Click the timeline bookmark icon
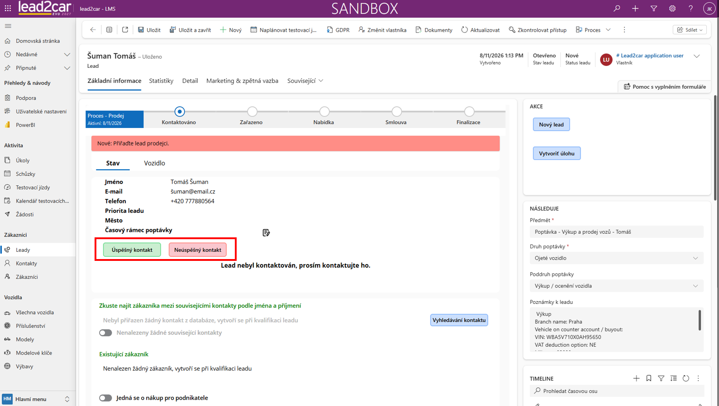 pyautogui.click(x=649, y=378)
